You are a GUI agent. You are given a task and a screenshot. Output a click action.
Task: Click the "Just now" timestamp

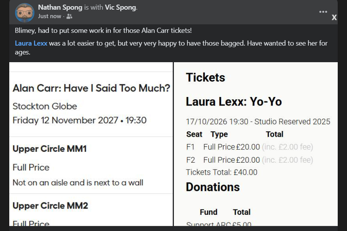point(50,16)
